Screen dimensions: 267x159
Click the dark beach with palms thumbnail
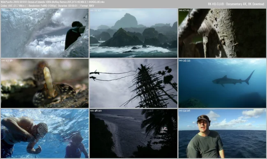pyautogui.click(x=133, y=134)
